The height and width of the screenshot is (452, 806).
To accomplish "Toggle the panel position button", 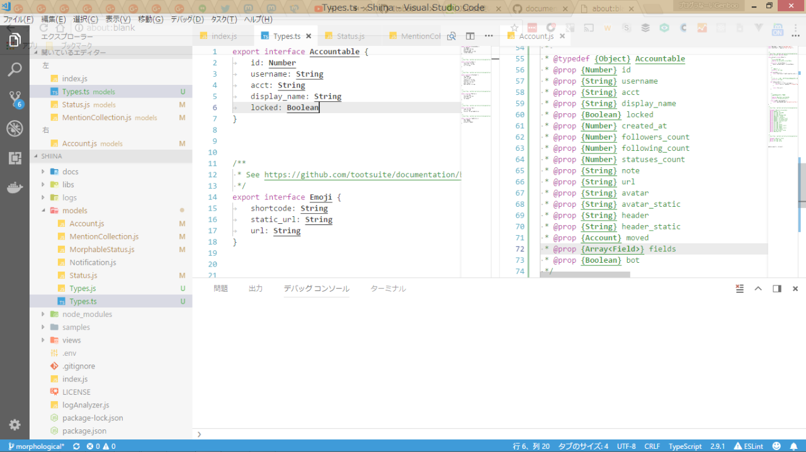I will tap(777, 289).
